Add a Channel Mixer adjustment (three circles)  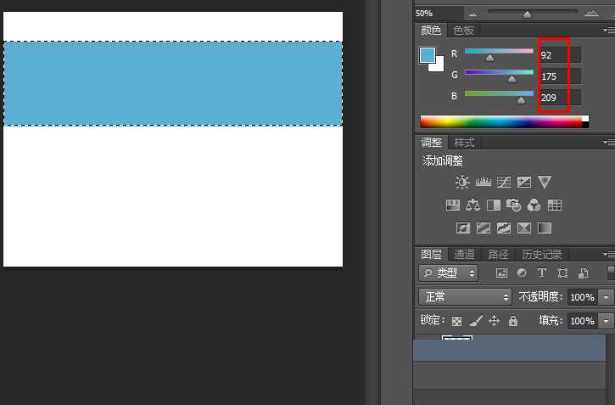point(534,205)
